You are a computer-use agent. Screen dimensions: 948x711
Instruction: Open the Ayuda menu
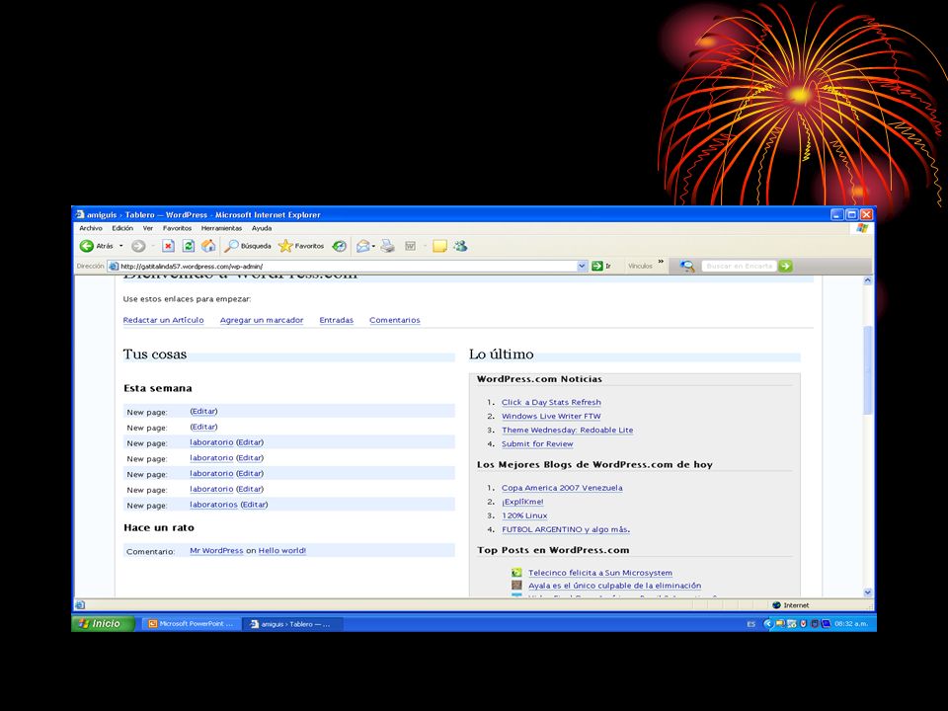[262, 228]
